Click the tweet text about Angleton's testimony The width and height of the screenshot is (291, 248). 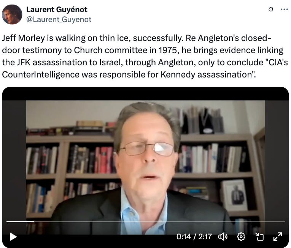(x=145, y=56)
